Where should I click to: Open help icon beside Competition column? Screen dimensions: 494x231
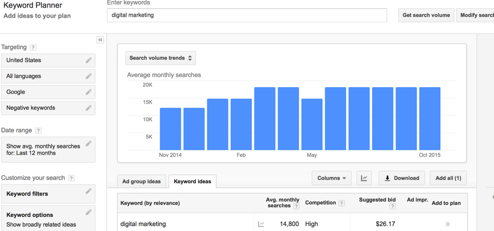pos(341,203)
